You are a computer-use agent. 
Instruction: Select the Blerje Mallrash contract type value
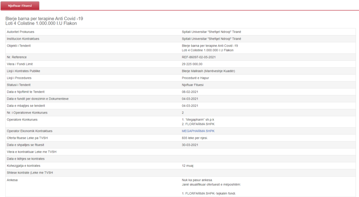208,71
